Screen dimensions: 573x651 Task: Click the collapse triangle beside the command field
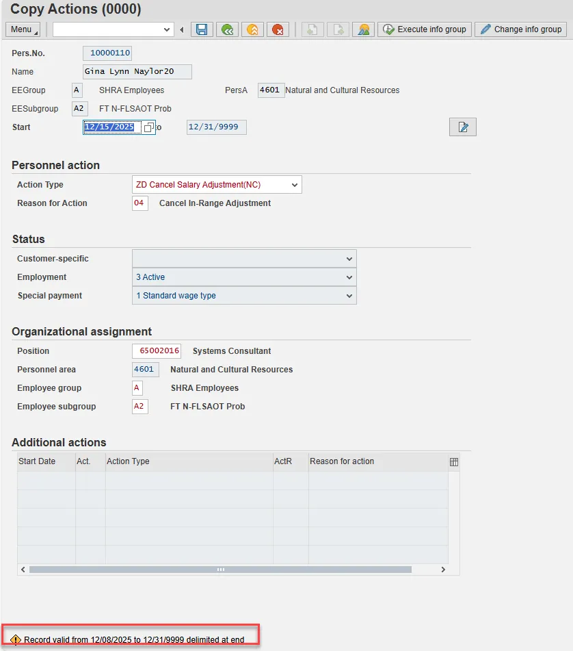[181, 29]
